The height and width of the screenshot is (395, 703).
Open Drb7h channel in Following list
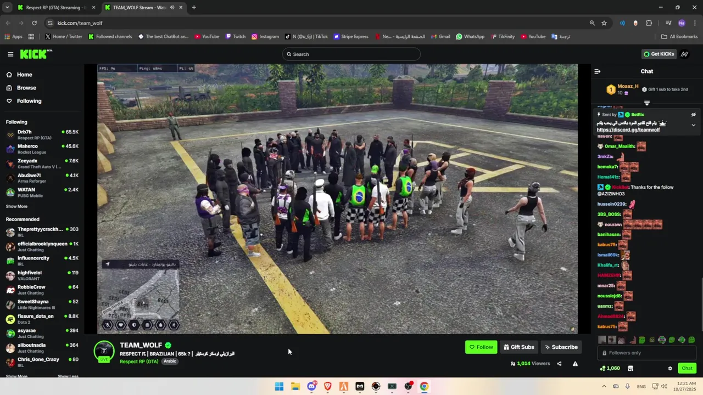click(x=42, y=134)
